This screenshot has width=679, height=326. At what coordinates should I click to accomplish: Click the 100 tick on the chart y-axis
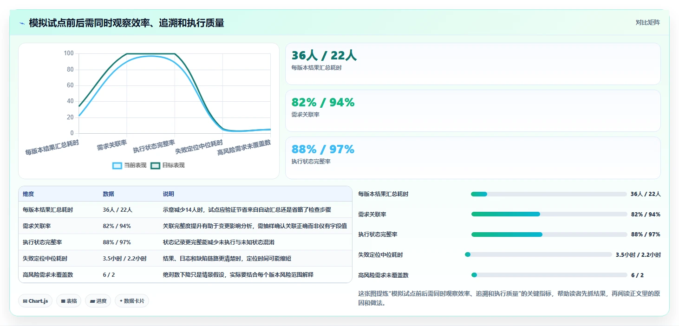click(x=69, y=53)
